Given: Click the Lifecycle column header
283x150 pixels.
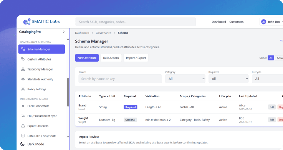Looking at the screenshot, I should click(x=225, y=96).
